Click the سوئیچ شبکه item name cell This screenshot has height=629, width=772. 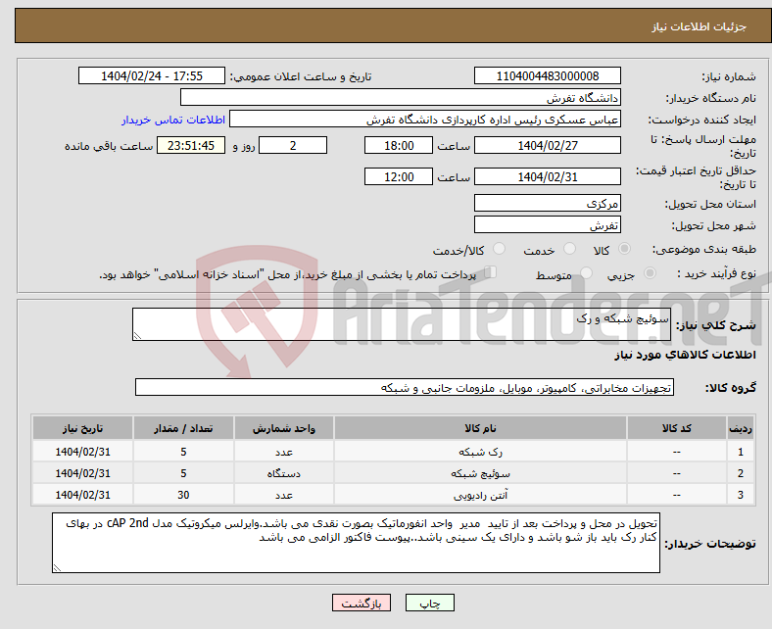pos(480,473)
